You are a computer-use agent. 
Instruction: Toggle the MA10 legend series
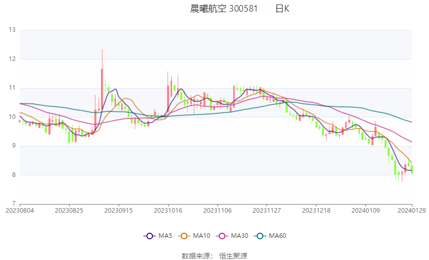coord(194,236)
